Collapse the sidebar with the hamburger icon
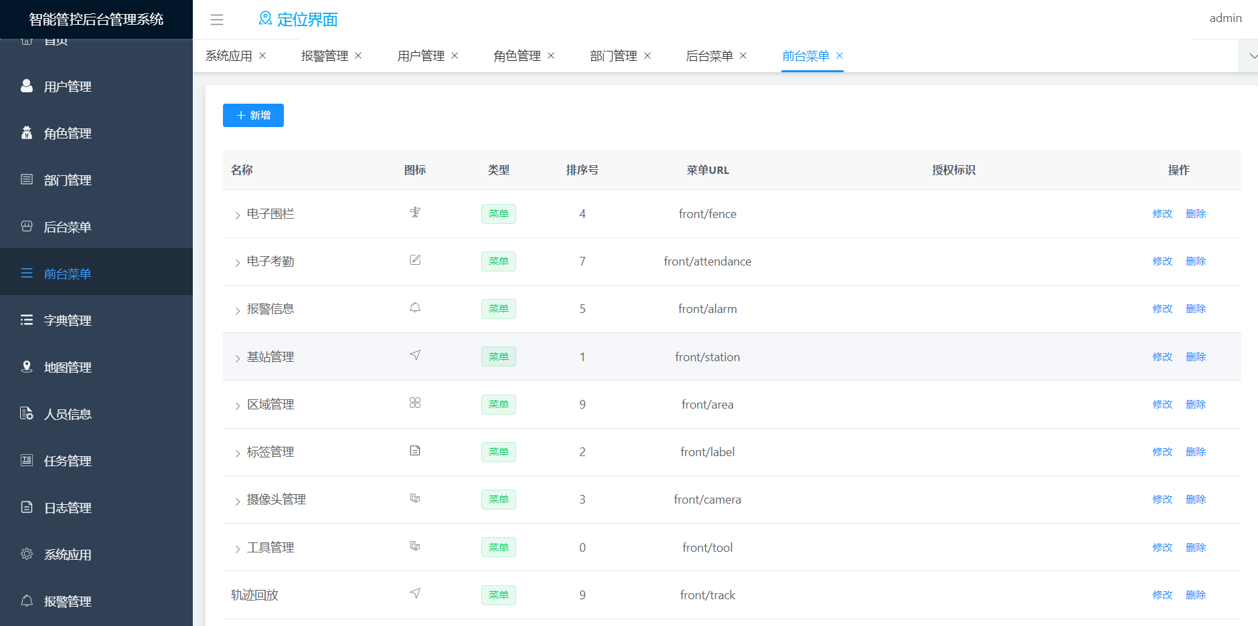The height and width of the screenshot is (626, 1258). tap(217, 20)
